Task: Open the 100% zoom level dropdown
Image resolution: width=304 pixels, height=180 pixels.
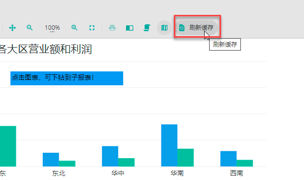Action: click(52, 28)
